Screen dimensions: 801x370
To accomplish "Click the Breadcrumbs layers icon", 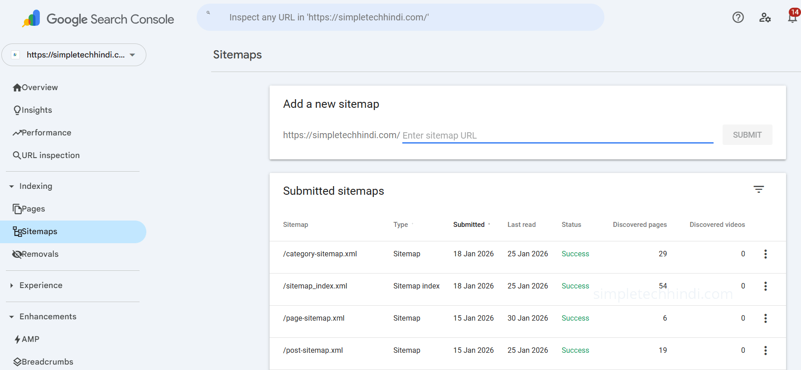I will tap(17, 362).
